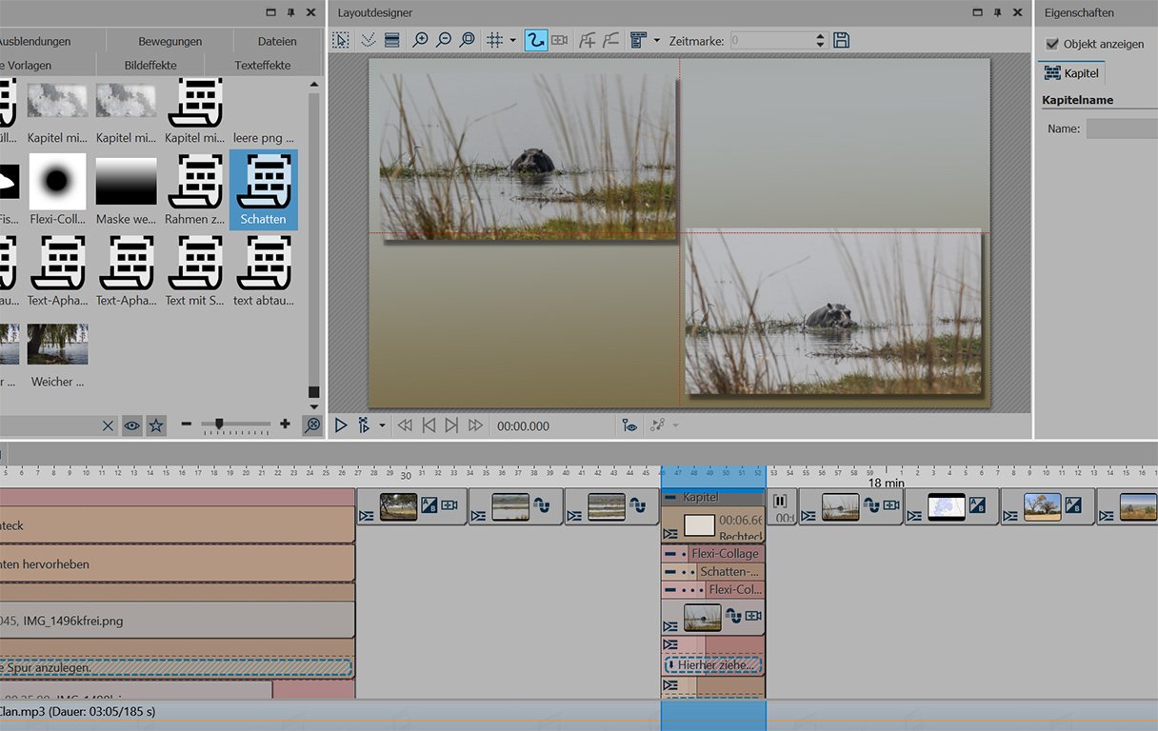
Task: Click the add motion point icon
Action: [588, 40]
